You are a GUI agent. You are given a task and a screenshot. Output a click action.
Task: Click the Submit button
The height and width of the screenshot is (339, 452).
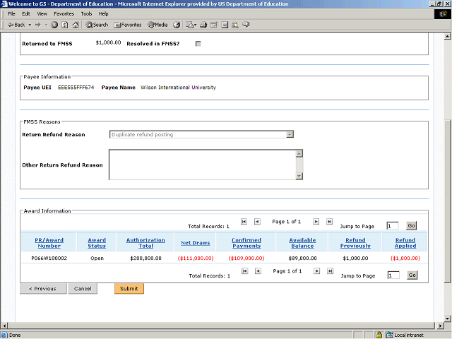pos(129,289)
